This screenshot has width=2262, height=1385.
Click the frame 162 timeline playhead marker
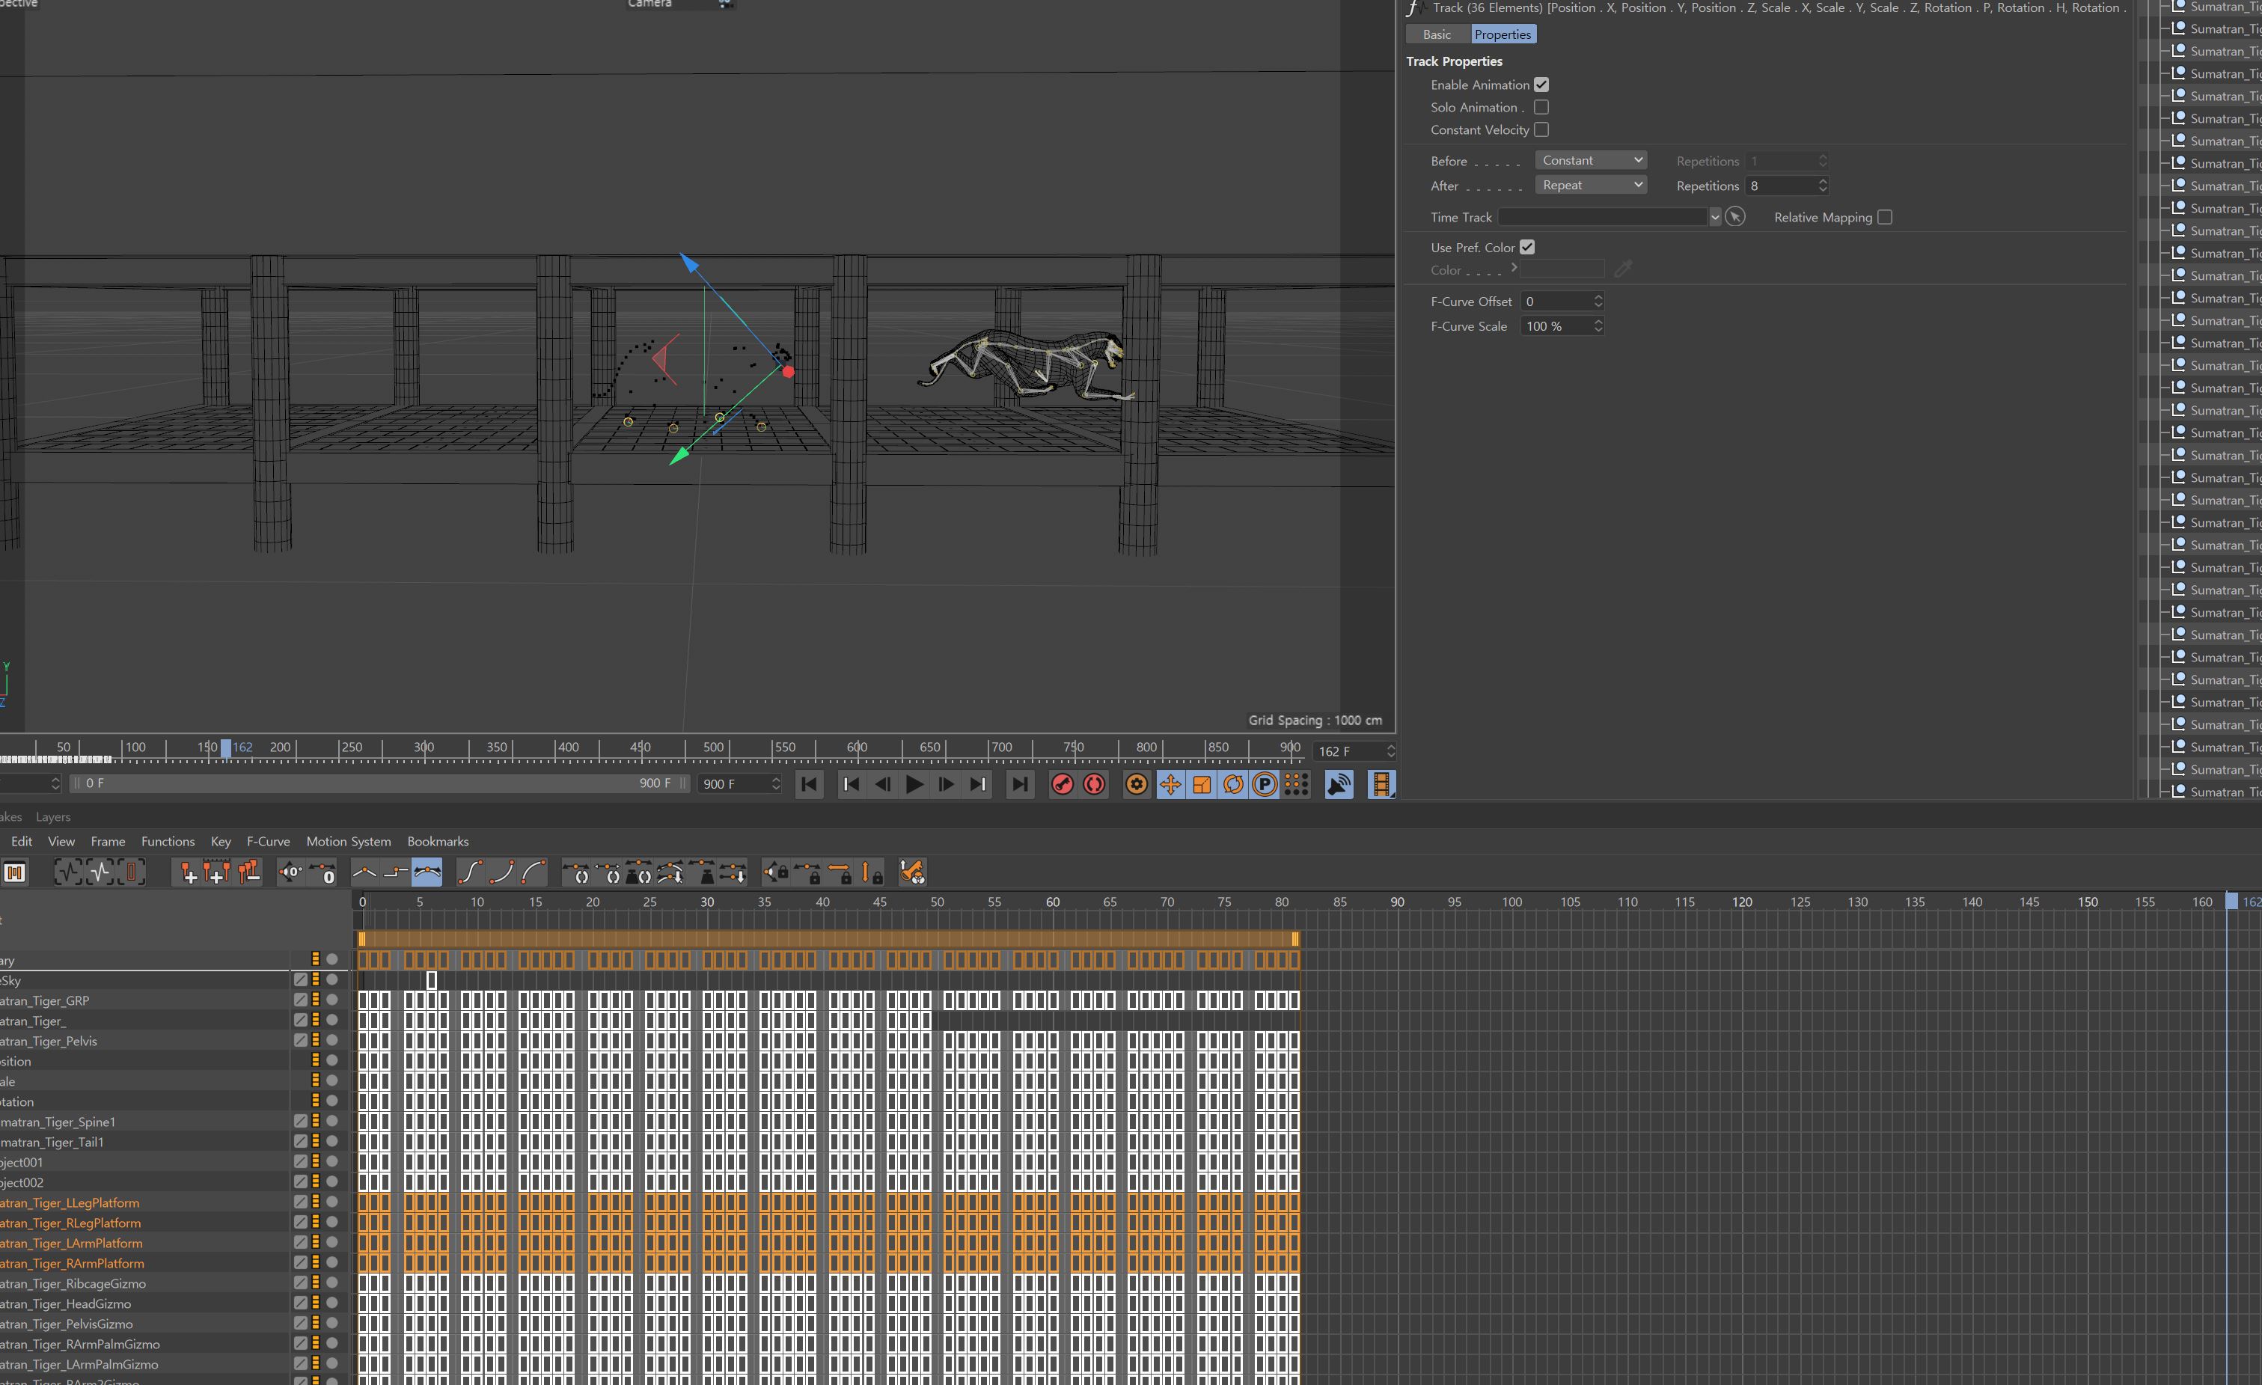coord(2231,902)
